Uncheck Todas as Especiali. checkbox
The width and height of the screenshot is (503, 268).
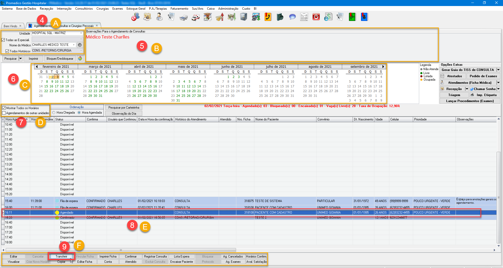pyautogui.click(x=3, y=40)
